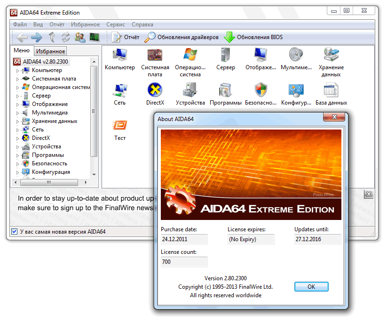Open the Сервис menu
This screenshot has width=387, height=317.
(116, 24)
